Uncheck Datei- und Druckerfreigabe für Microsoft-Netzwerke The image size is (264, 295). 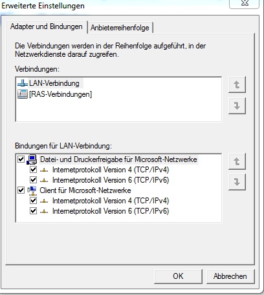point(21,159)
